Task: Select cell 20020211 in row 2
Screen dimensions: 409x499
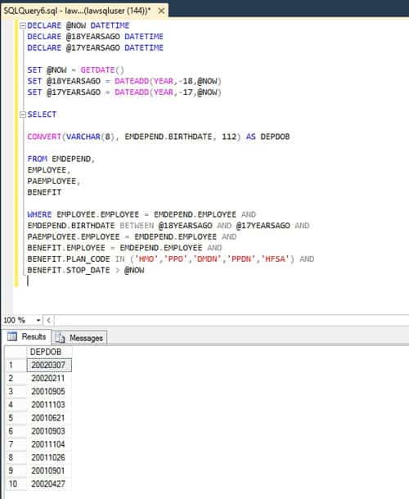Action: [x=49, y=379]
